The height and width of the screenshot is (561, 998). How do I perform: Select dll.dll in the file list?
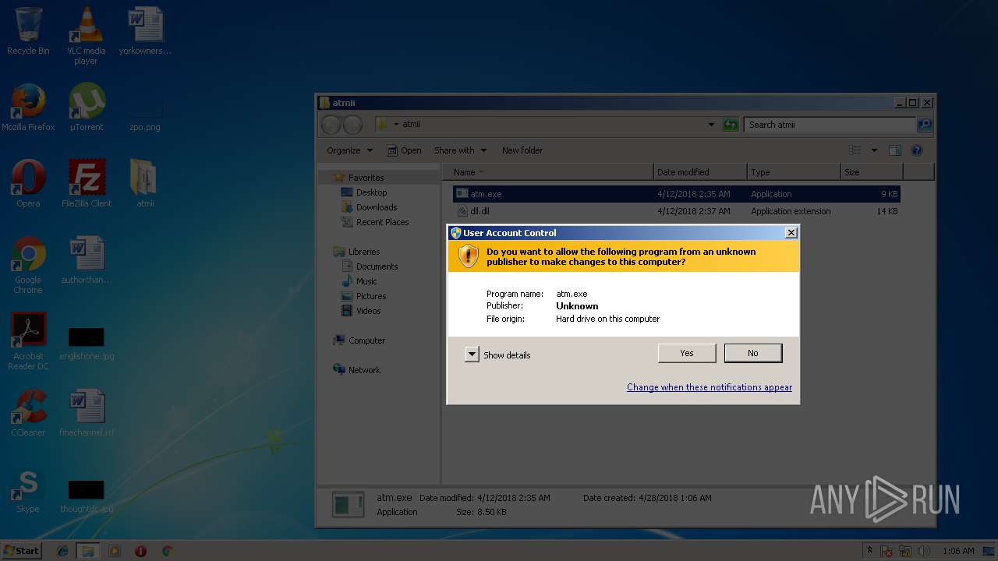pos(677,211)
